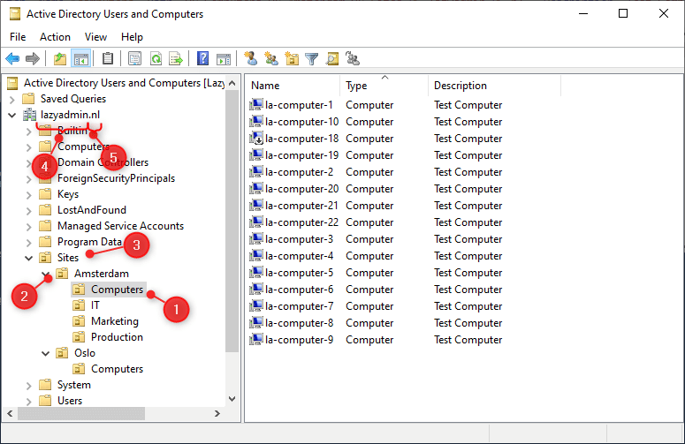Select la-computer-22 in the list
This screenshot has width=685, height=444.
(x=302, y=222)
